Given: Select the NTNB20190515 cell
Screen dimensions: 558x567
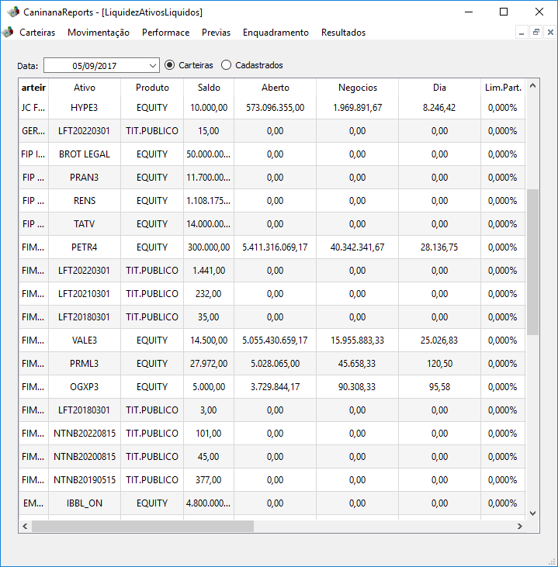Looking at the screenshot, I should pos(85,480).
